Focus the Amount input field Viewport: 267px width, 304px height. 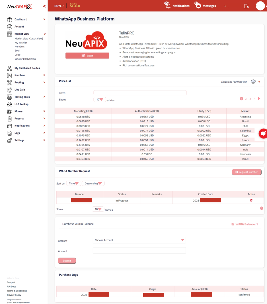pyautogui.click(x=139, y=250)
